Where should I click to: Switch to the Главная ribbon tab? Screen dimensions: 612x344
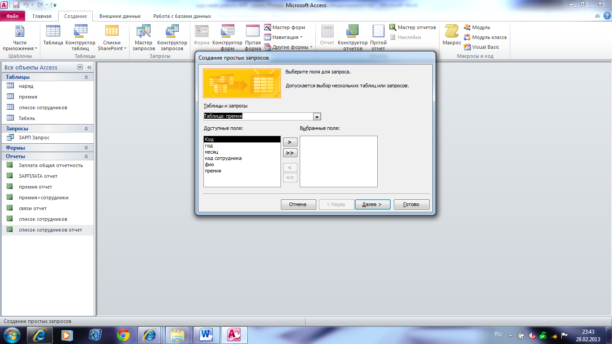42,16
